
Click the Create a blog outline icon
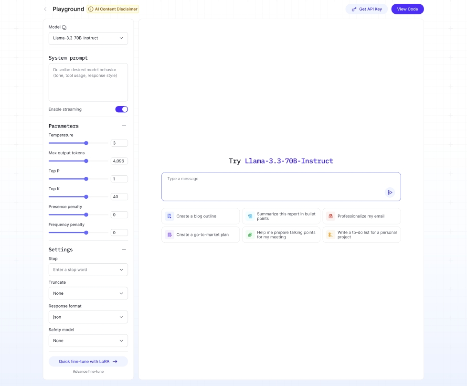pos(169,216)
